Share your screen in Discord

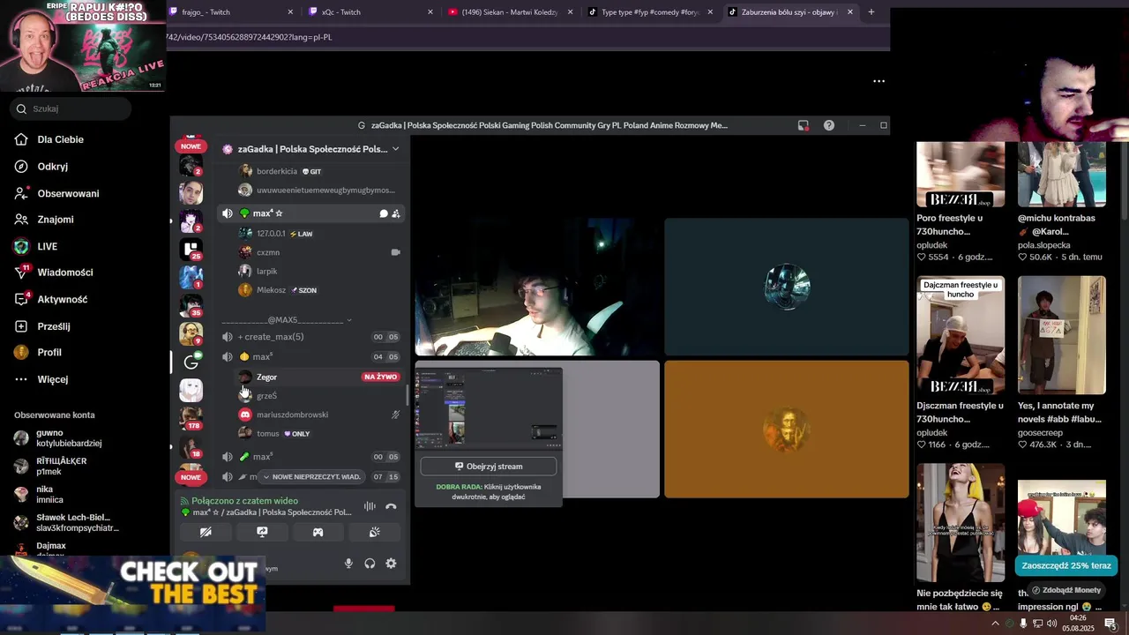tap(262, 533)
